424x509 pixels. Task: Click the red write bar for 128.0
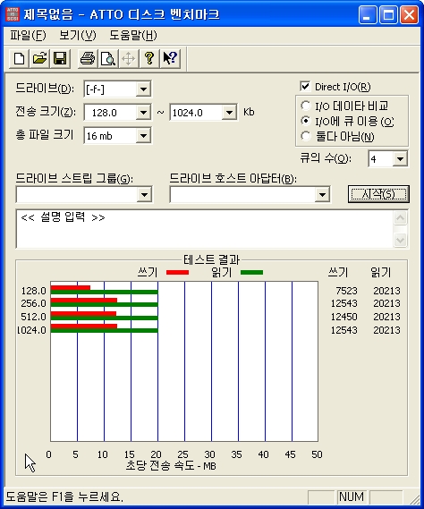click(71, 288)
